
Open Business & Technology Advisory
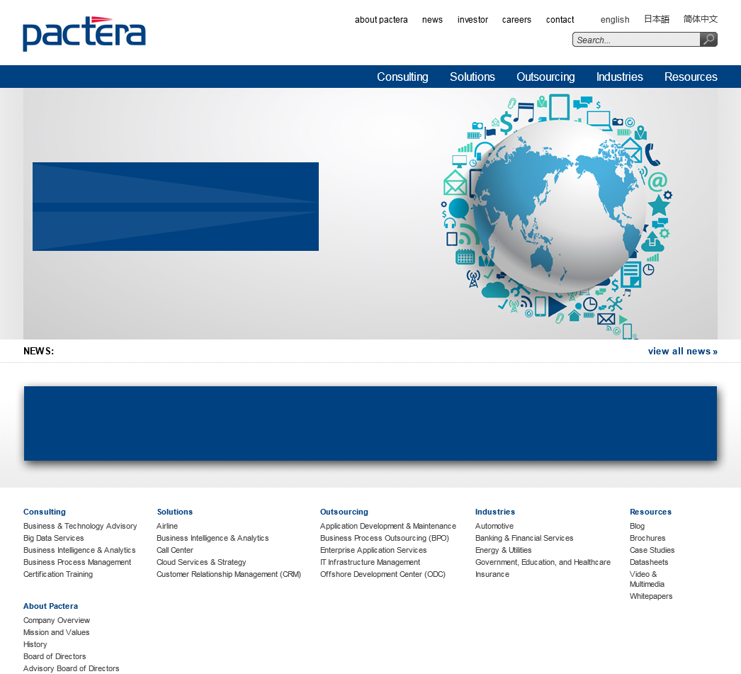point(80,526)
